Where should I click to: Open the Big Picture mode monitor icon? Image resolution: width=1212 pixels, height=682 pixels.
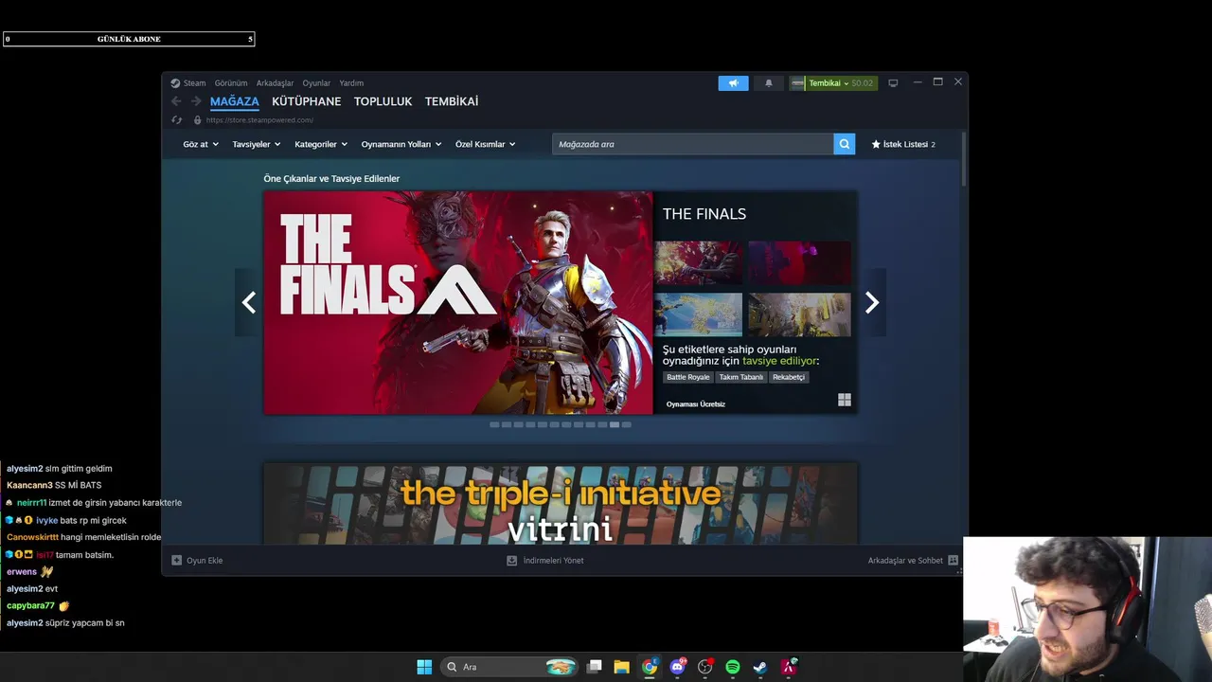pos(893,83)
